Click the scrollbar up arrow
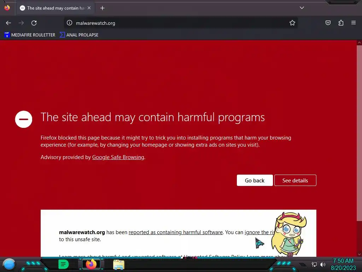 tap(359, 42)
